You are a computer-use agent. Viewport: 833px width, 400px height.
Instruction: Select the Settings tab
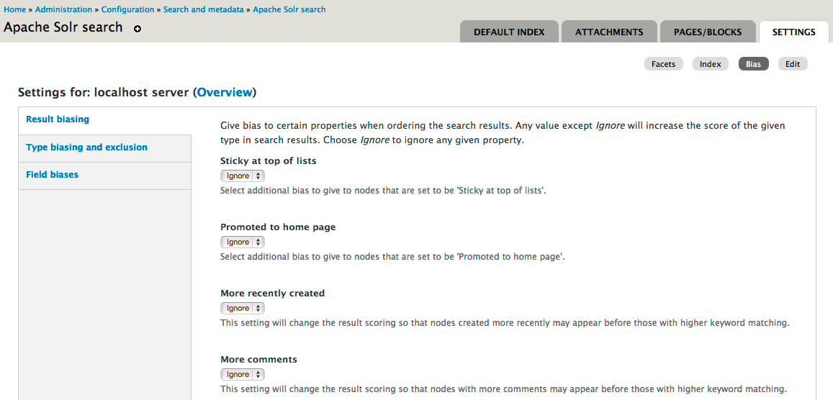pos(793,32)
